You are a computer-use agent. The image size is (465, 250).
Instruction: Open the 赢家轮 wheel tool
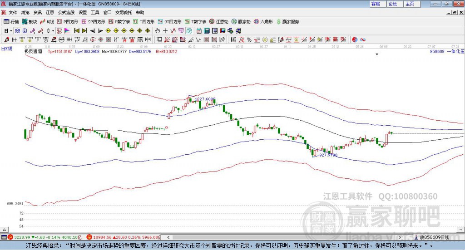click(x=241, y=22)
